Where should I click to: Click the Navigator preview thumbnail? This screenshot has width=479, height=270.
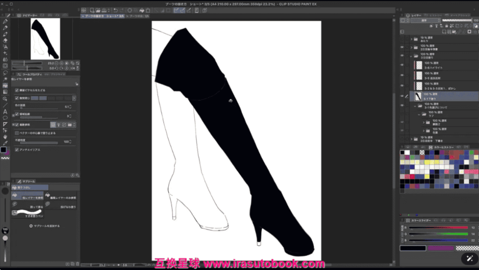[45, 39]
